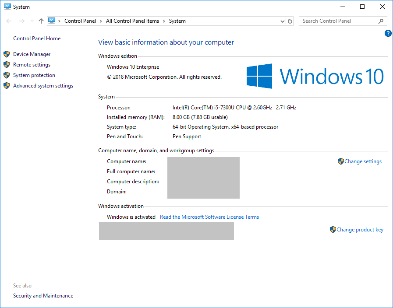Click the Back navigation arrow

(x=9, y=21)
